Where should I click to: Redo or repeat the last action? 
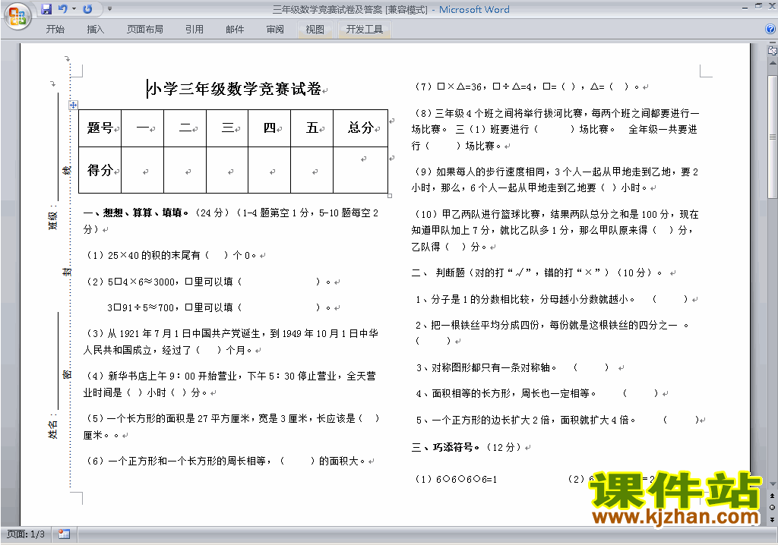(87, 9)
